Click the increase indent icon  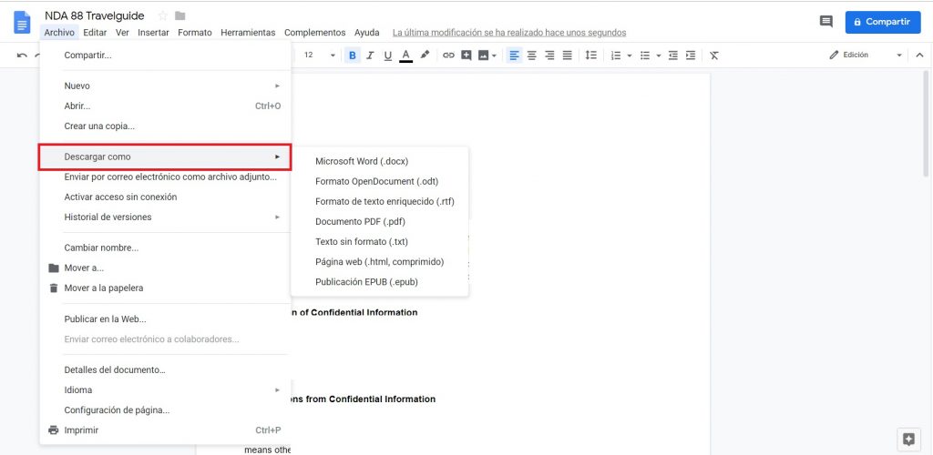coord(691,56)
